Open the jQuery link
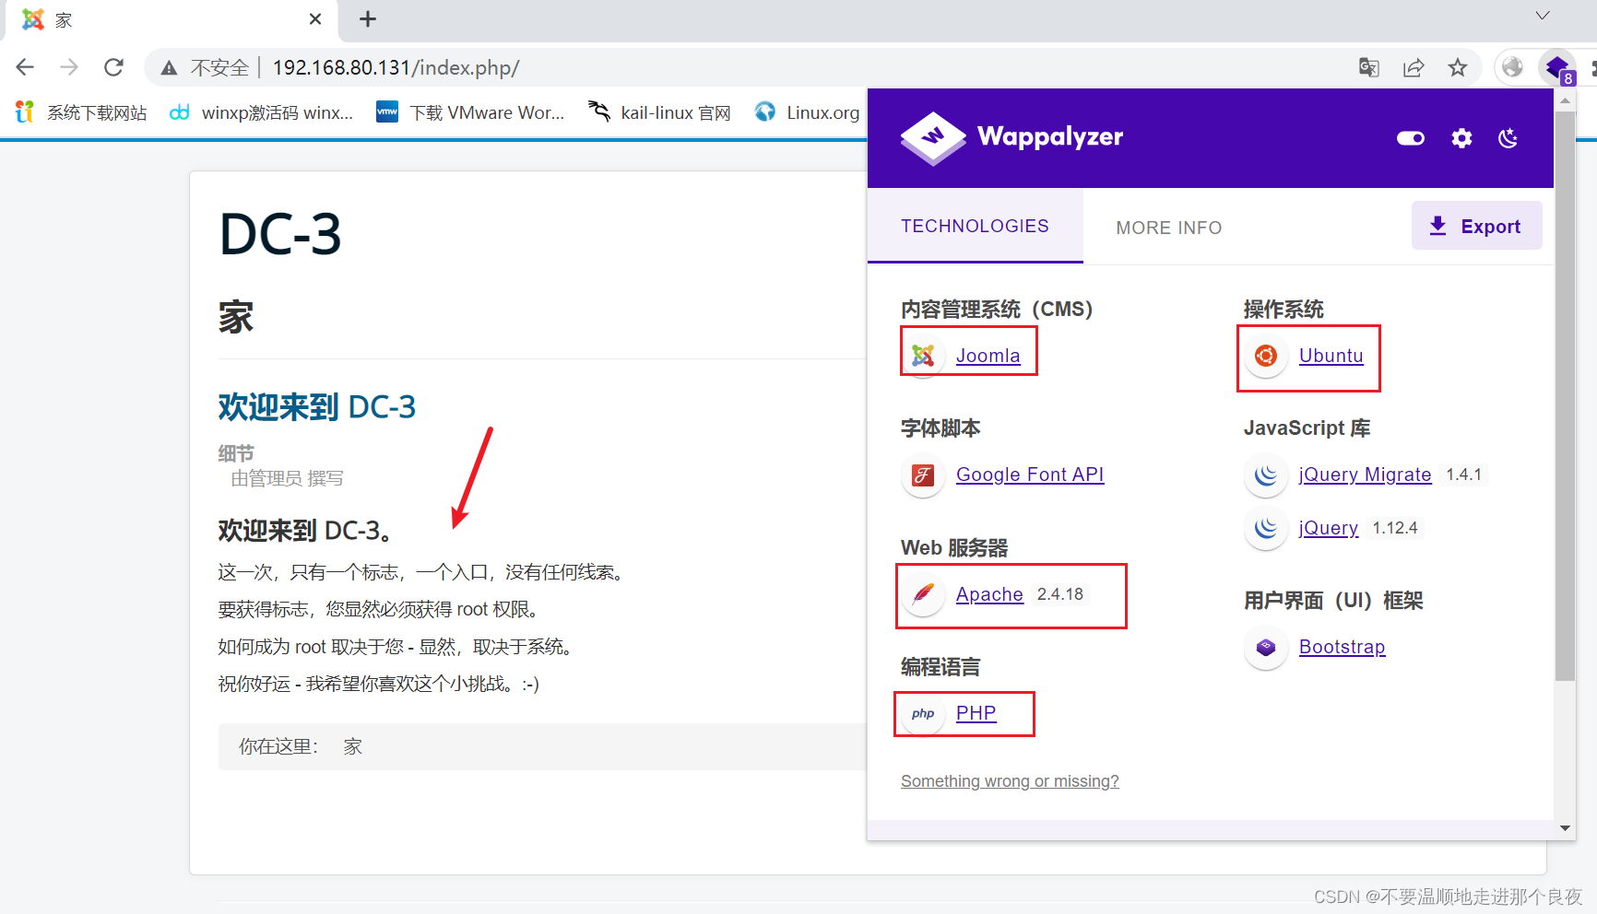Screen dimensions: 1597x914 (1329, 528)
